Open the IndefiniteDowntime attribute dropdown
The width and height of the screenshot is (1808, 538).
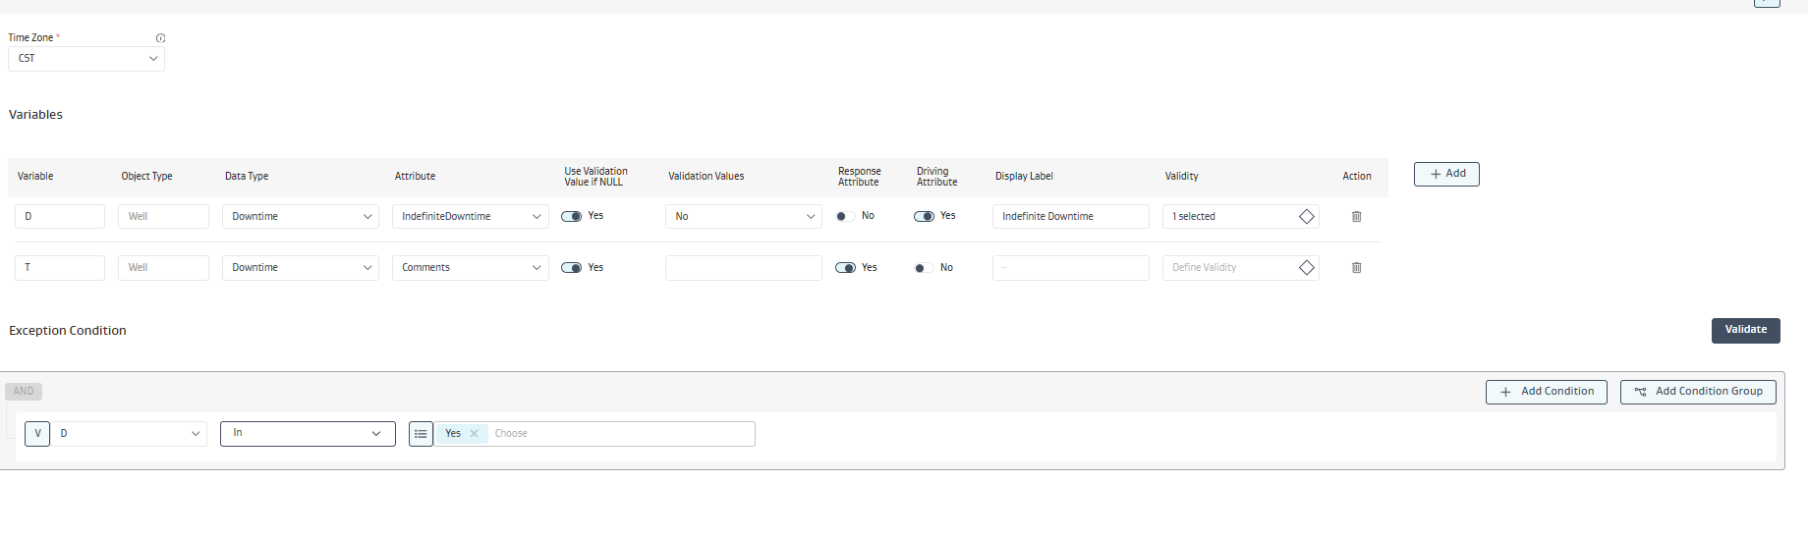(x=471, y=217)
